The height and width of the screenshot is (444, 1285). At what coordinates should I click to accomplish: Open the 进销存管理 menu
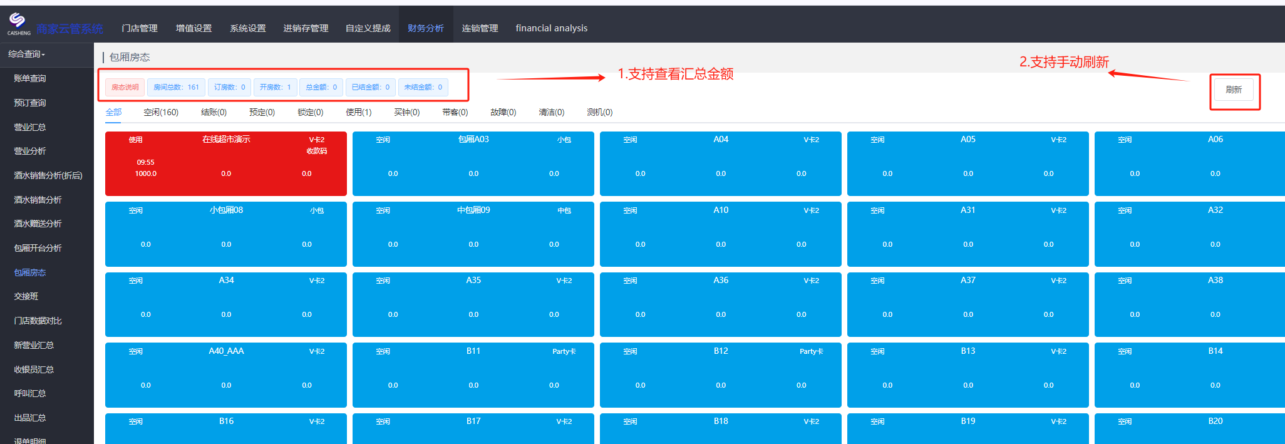306,28
